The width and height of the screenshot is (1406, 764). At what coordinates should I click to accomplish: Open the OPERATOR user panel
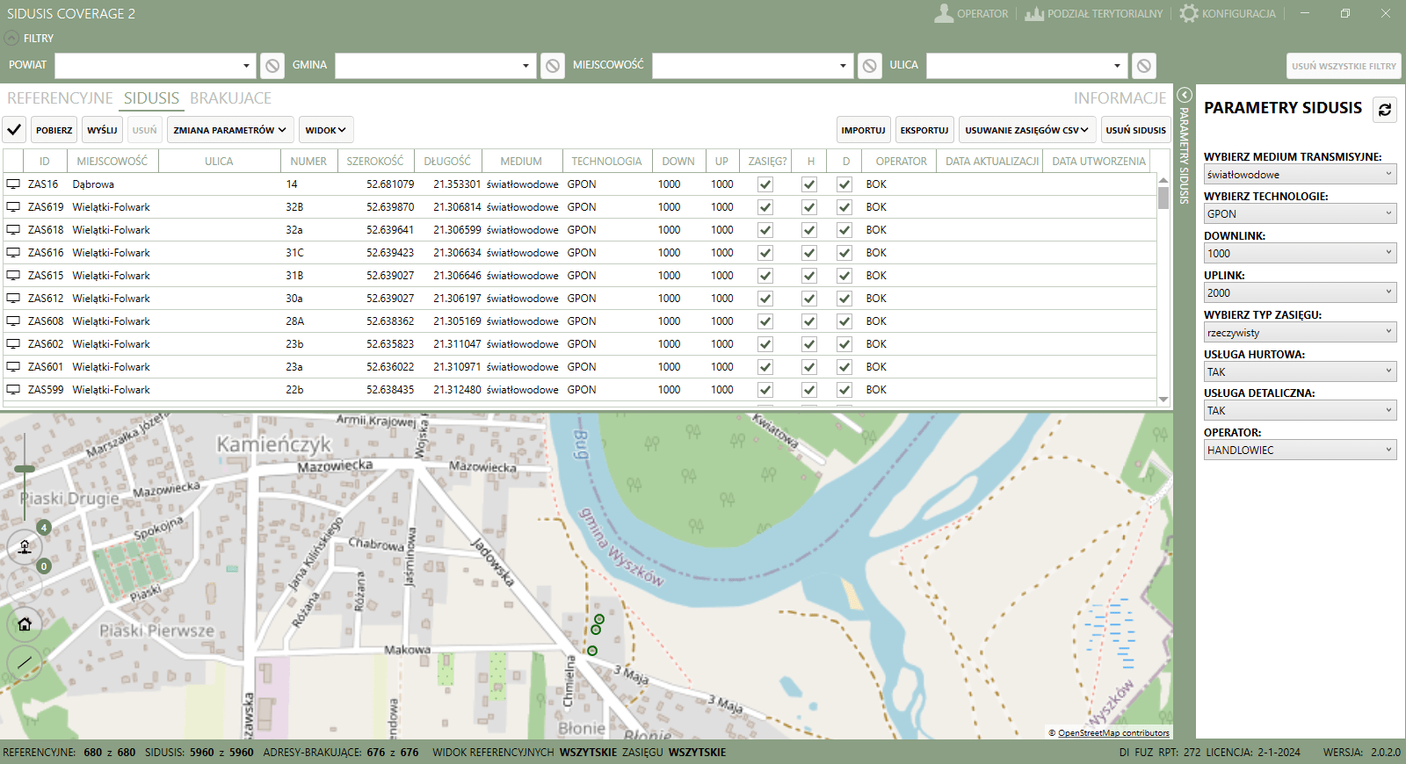click(x=971, y=14)
